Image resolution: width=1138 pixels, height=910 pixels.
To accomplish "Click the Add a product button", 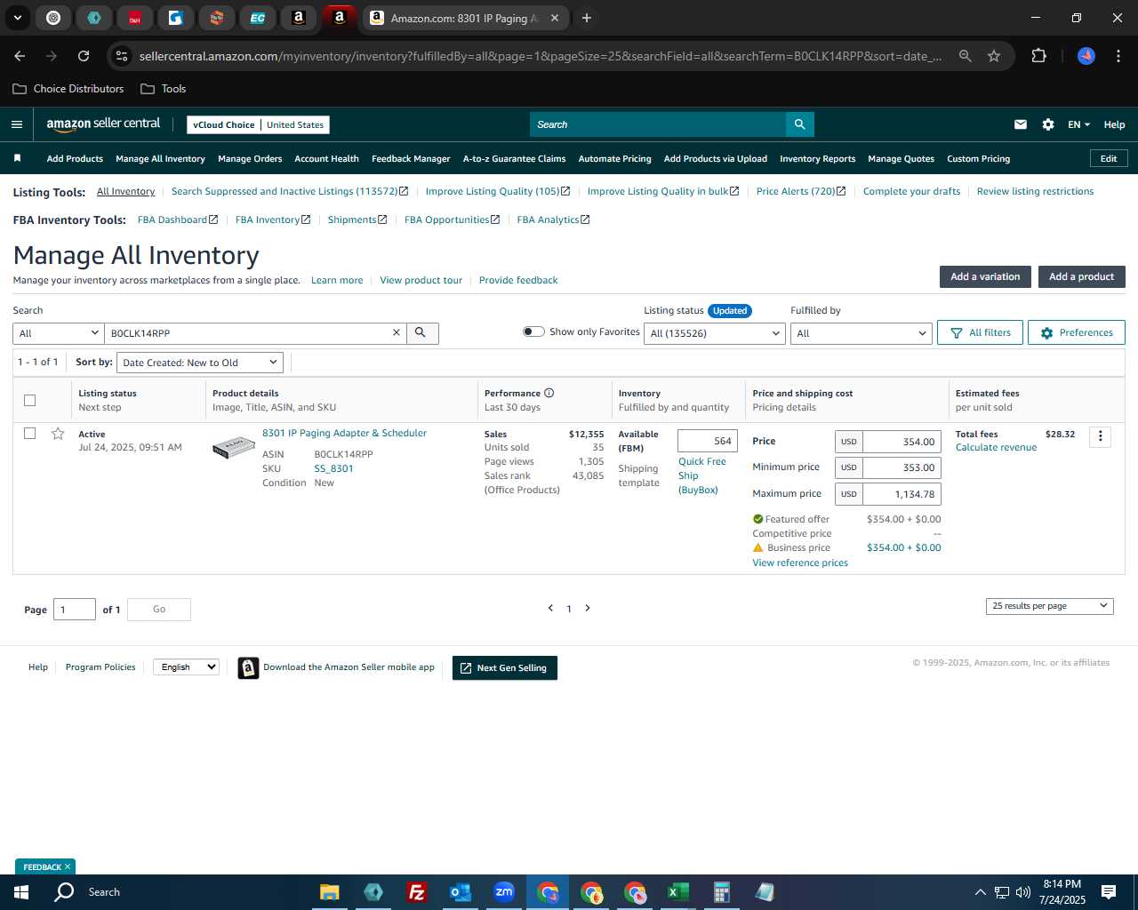I will [x=1081, y=276].
